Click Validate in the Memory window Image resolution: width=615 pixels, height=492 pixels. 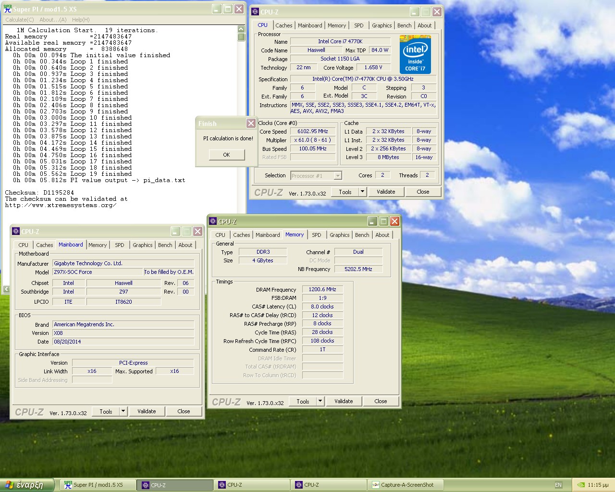click(344, 401)
